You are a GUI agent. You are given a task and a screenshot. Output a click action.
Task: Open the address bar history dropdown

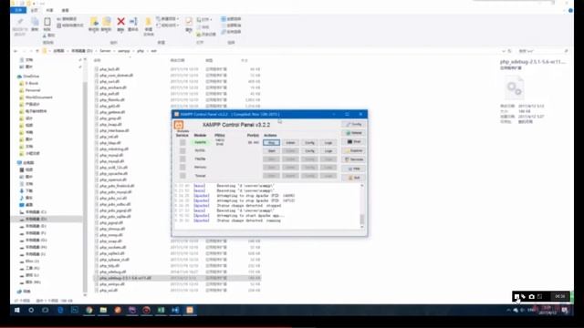(504, 51)
